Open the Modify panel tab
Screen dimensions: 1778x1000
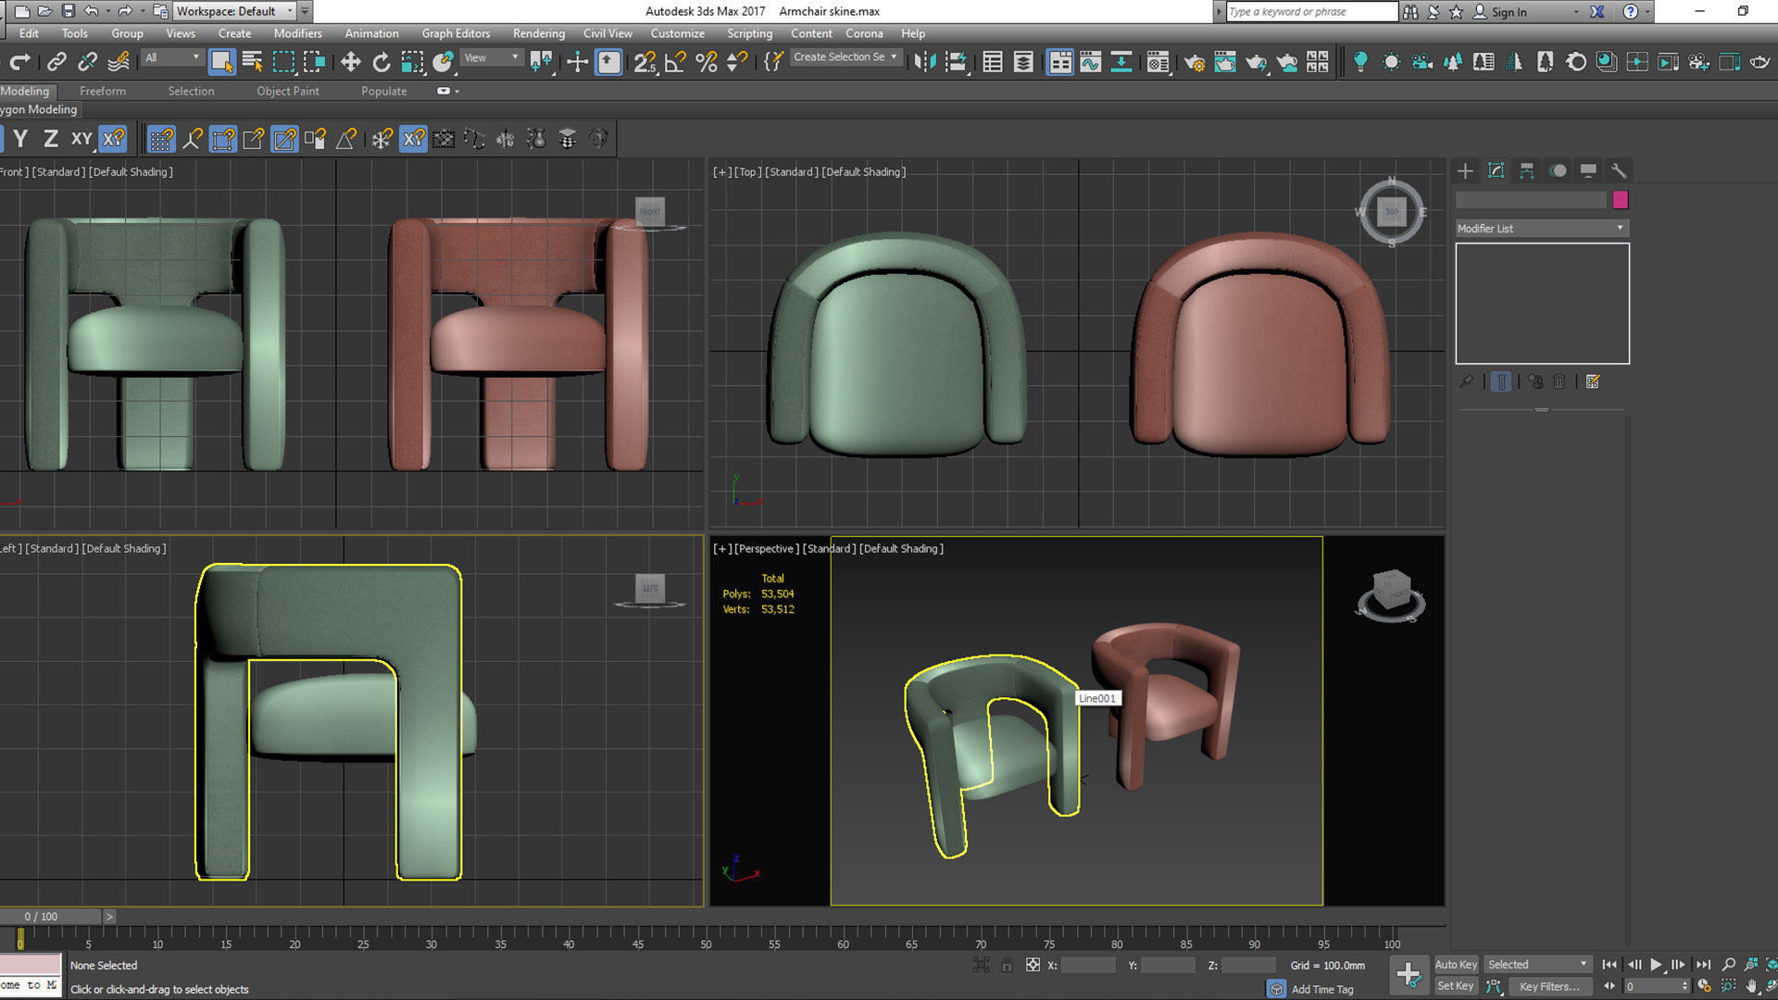click(1496, 170)
